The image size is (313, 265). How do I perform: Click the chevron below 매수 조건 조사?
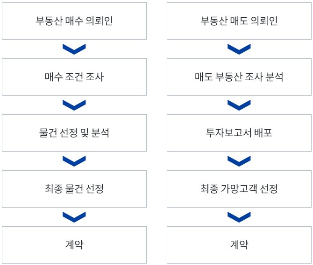coord(74,105)
